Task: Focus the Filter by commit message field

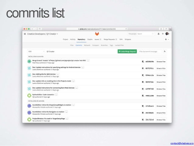Action: click(x=150, y=51)
